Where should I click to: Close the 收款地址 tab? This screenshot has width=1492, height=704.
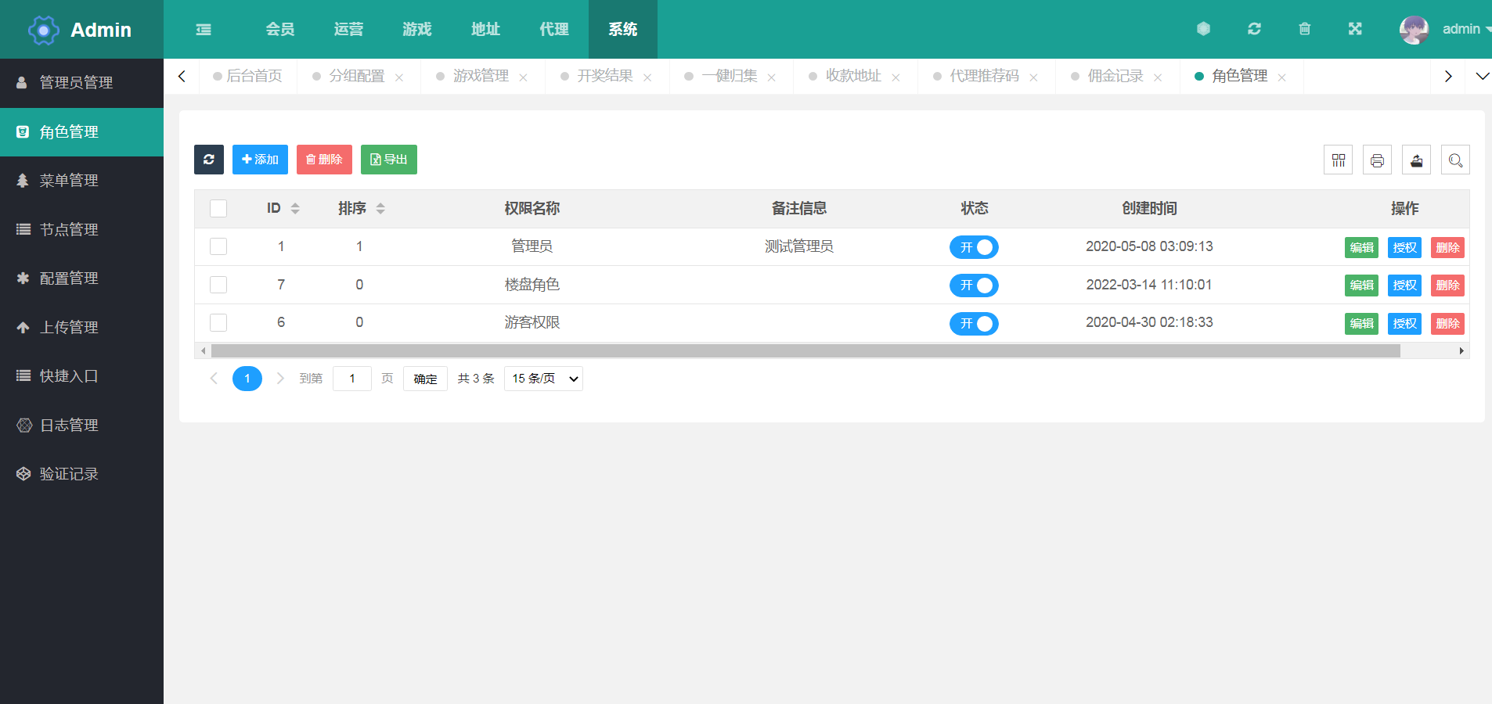tap(896, 77)
